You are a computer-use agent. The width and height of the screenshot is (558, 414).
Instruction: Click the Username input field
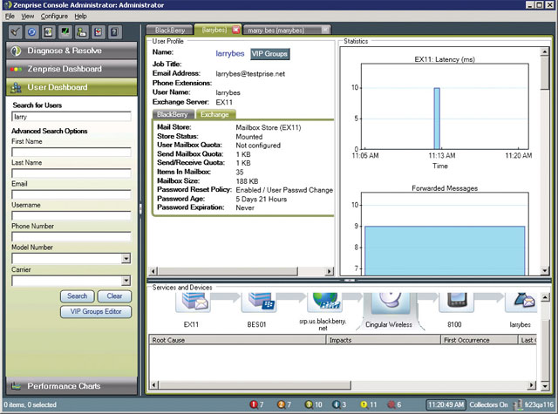click(x=71, y=215)
